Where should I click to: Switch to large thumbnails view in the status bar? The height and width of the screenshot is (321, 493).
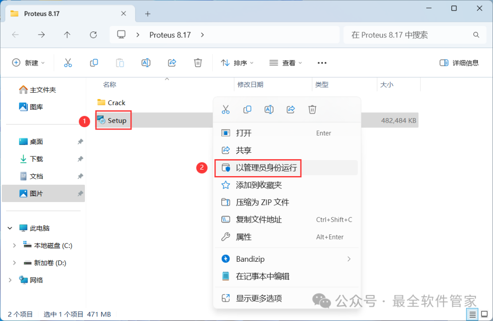pyautogui.click(x=484, y=314)
